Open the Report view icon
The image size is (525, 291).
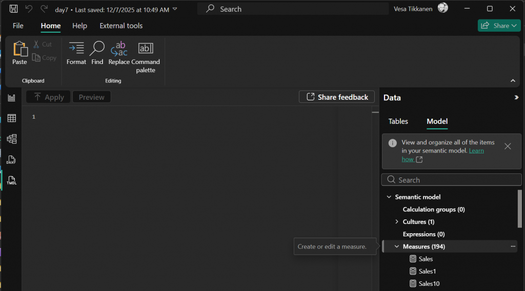coord(11,98)
